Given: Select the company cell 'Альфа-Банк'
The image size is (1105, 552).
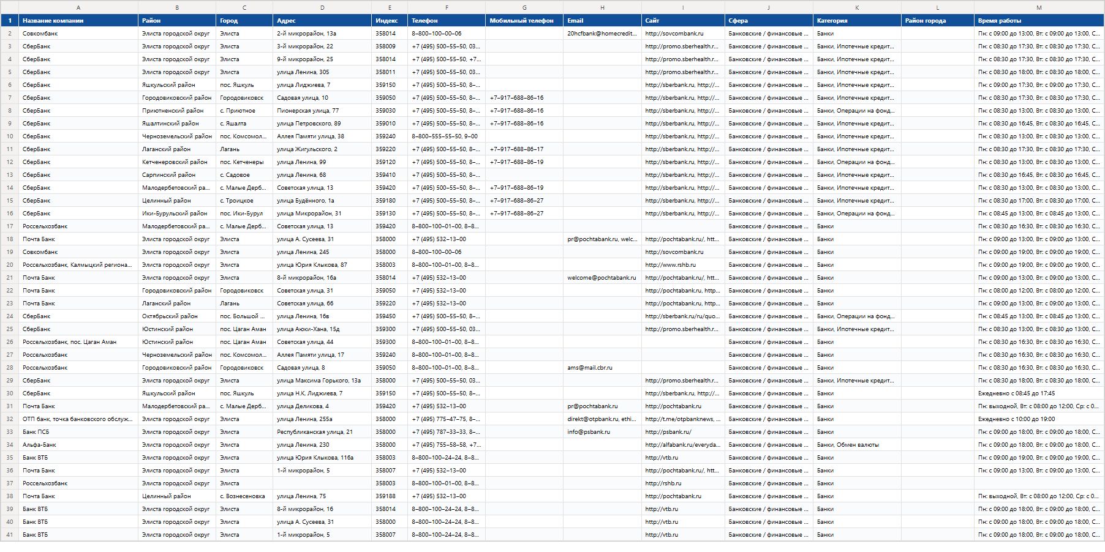Looking at the screenshot, I should tap(78, 445).
